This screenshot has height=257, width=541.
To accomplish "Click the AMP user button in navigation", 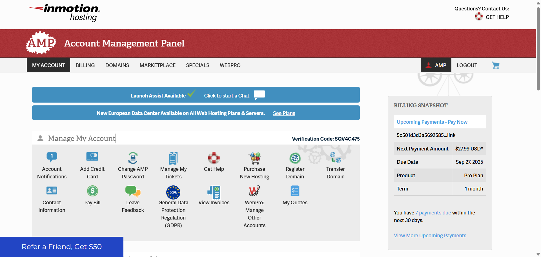I will 436,65.
